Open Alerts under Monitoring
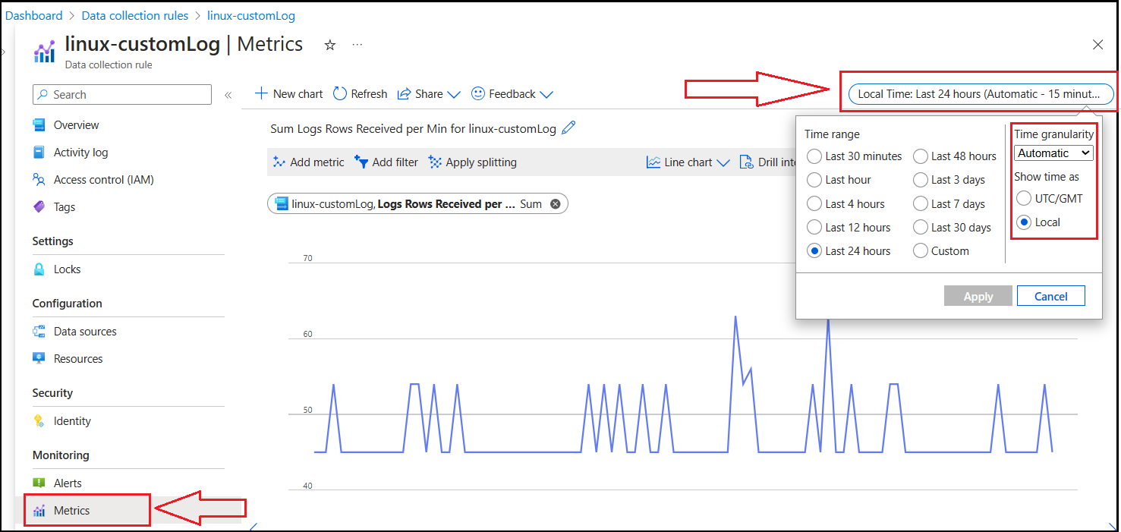The image size is (1121, 532). 68,483
